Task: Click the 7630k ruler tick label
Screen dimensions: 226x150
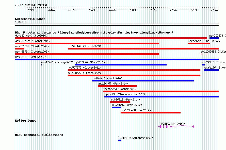Action: coord(31,10)
